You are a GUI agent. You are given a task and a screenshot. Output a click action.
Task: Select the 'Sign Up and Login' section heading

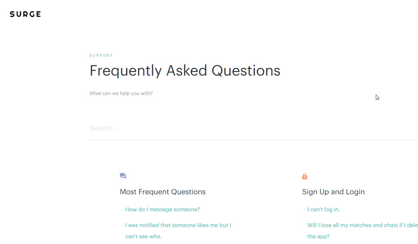tap(334, 192)
